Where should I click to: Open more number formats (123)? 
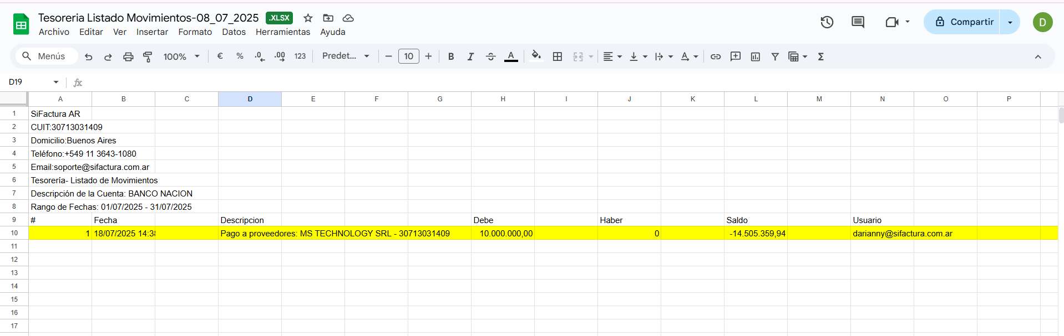point(300,56)
